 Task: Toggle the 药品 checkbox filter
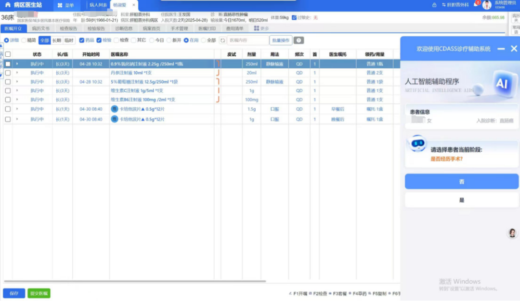(82, 40)
